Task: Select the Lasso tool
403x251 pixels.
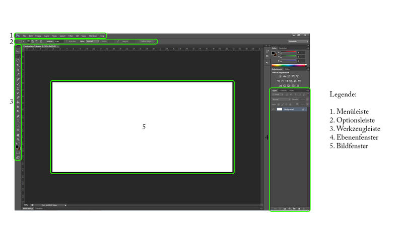Action: click(x=18, y=60)
